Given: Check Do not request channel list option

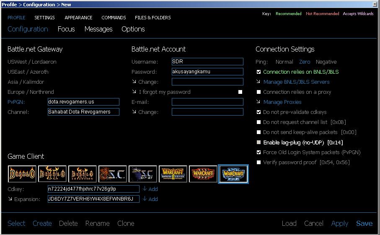Looking at the screenshot, I should pyautogui.click(x=259, y=122).
